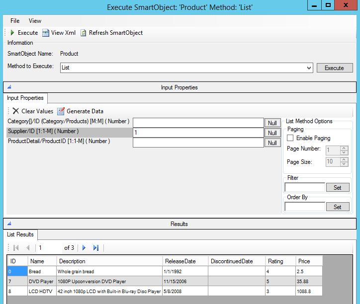Go to next results page arrow

pos(84,248)
